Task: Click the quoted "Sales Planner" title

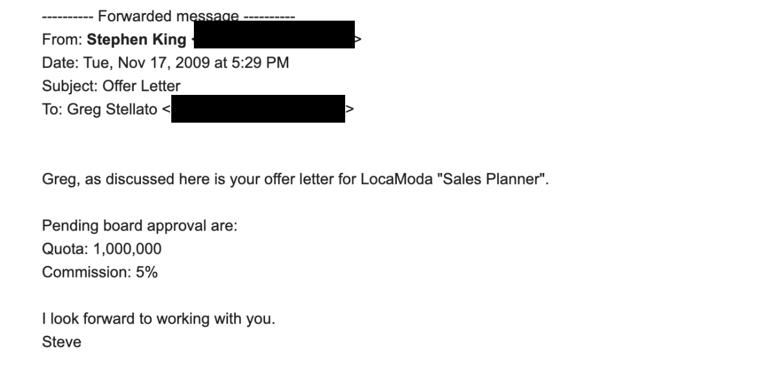Action: (x=492, y=179)
